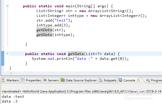Close the Console view tab
The image size is (162, 104).
[138, 80]
